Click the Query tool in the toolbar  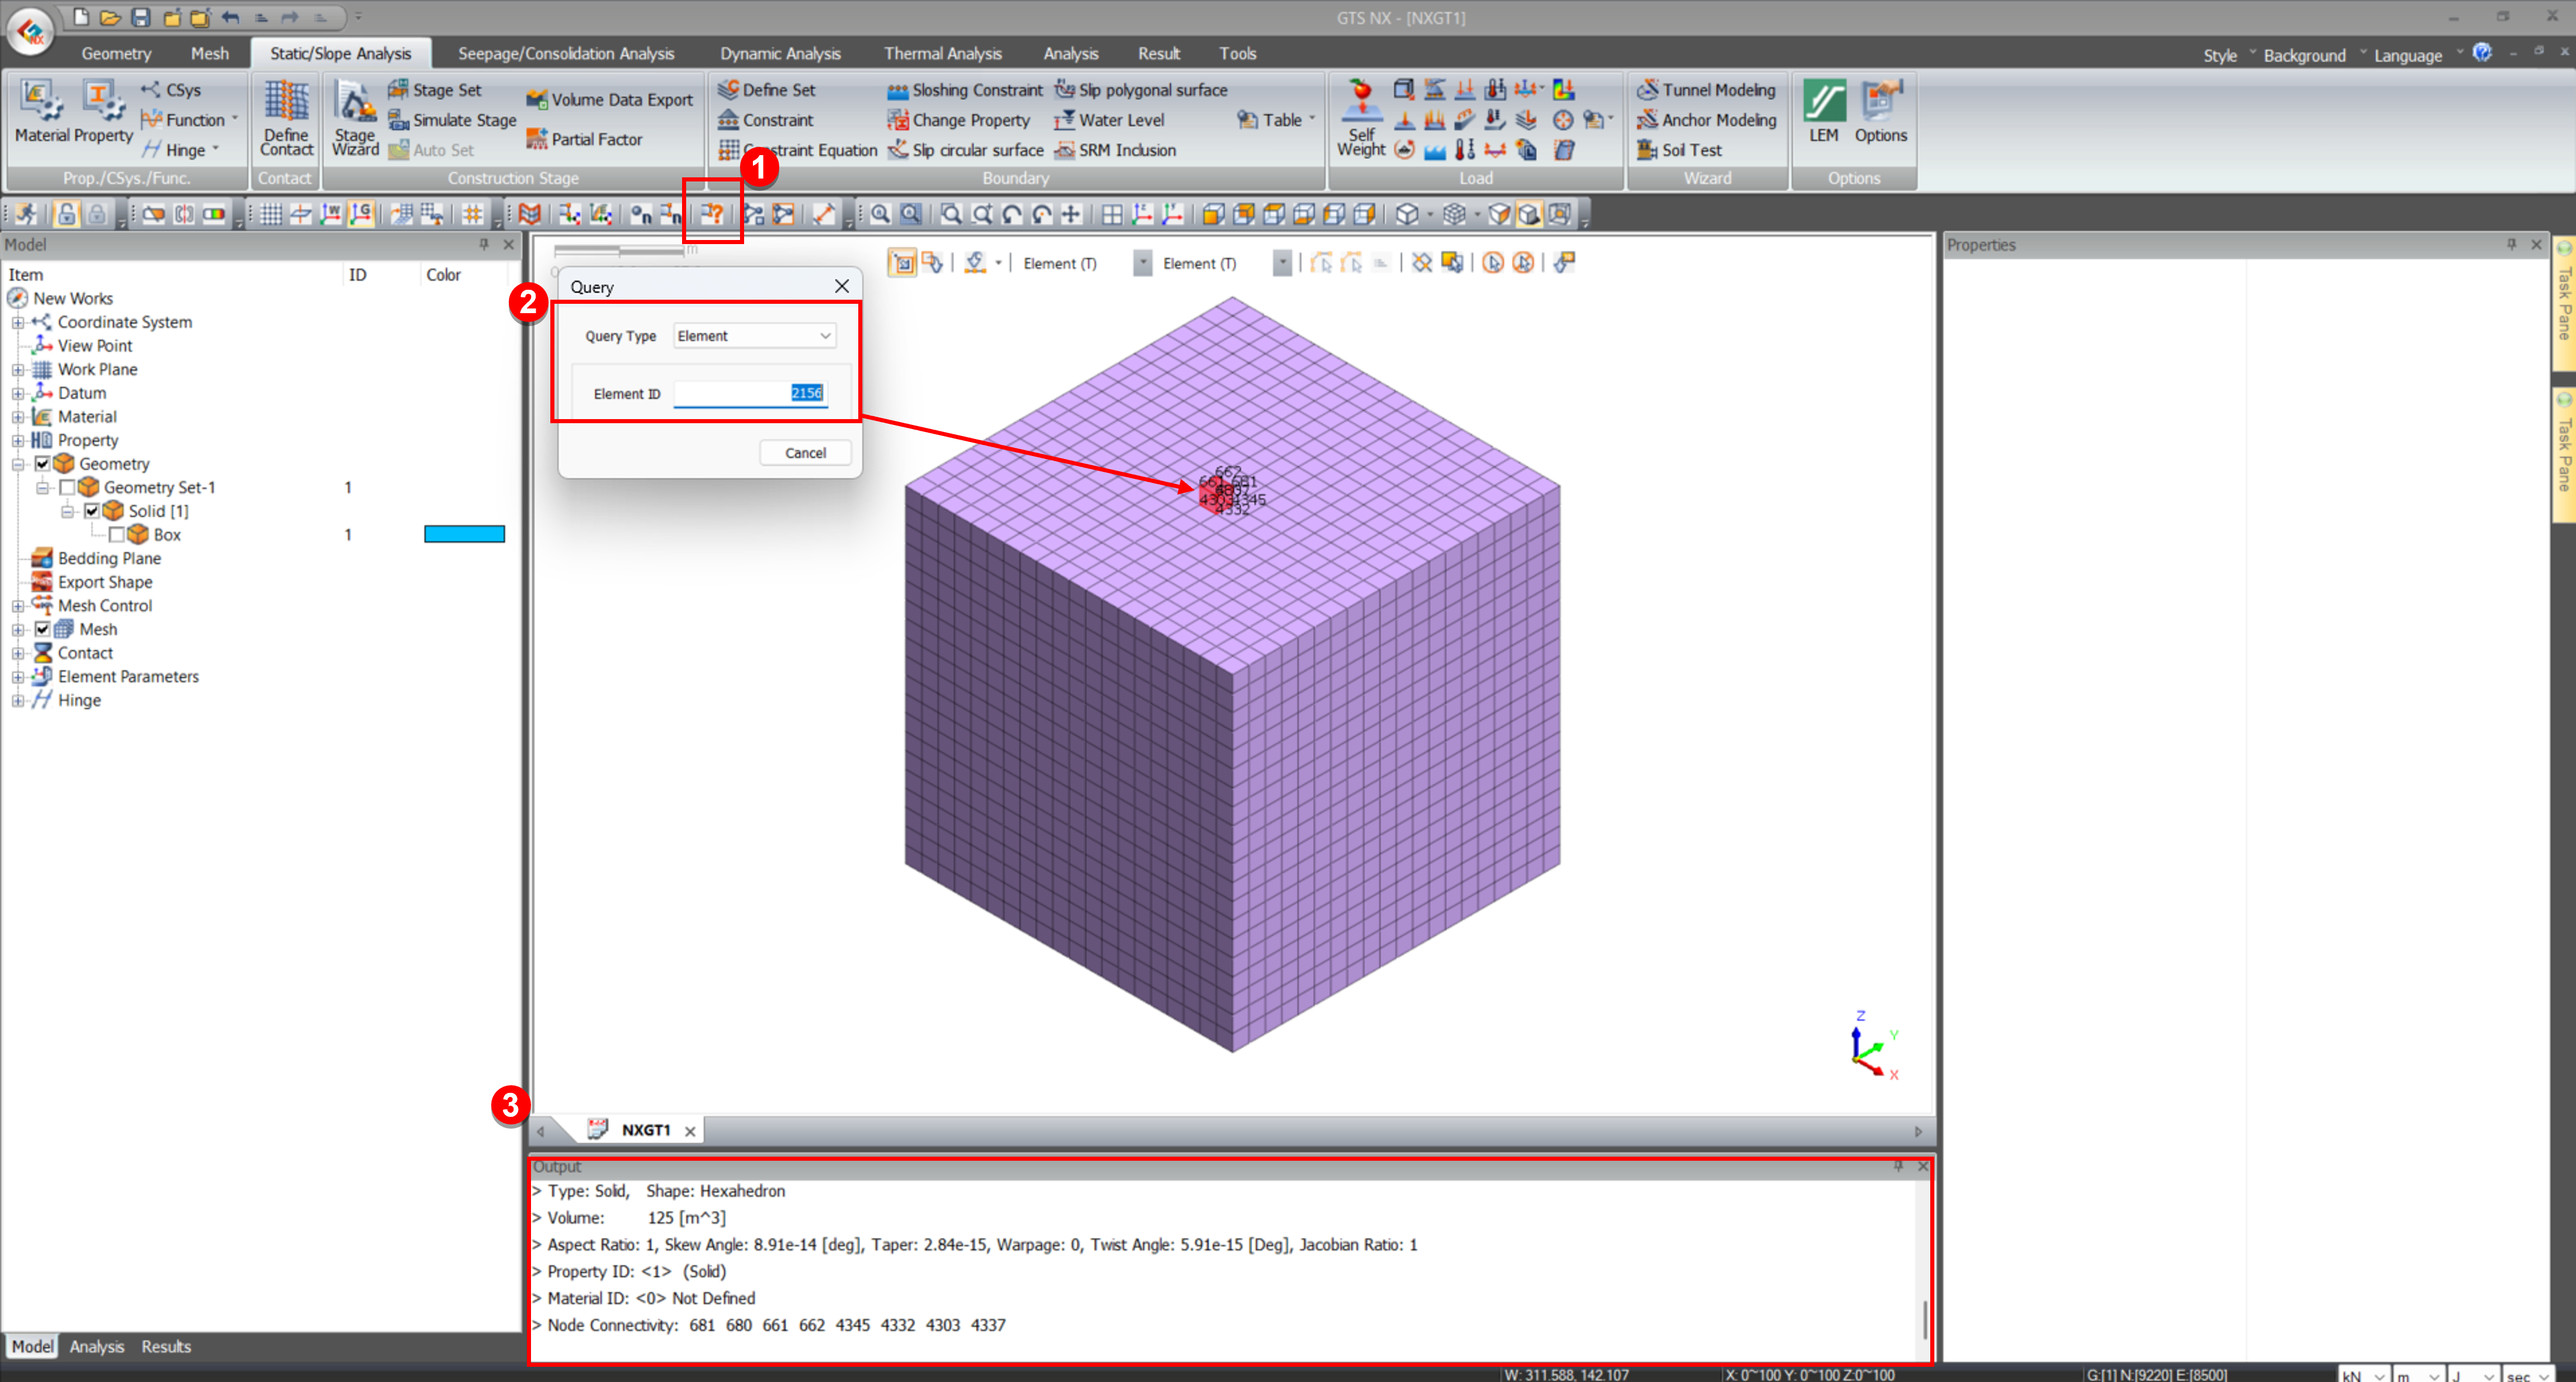coord(711,214)
